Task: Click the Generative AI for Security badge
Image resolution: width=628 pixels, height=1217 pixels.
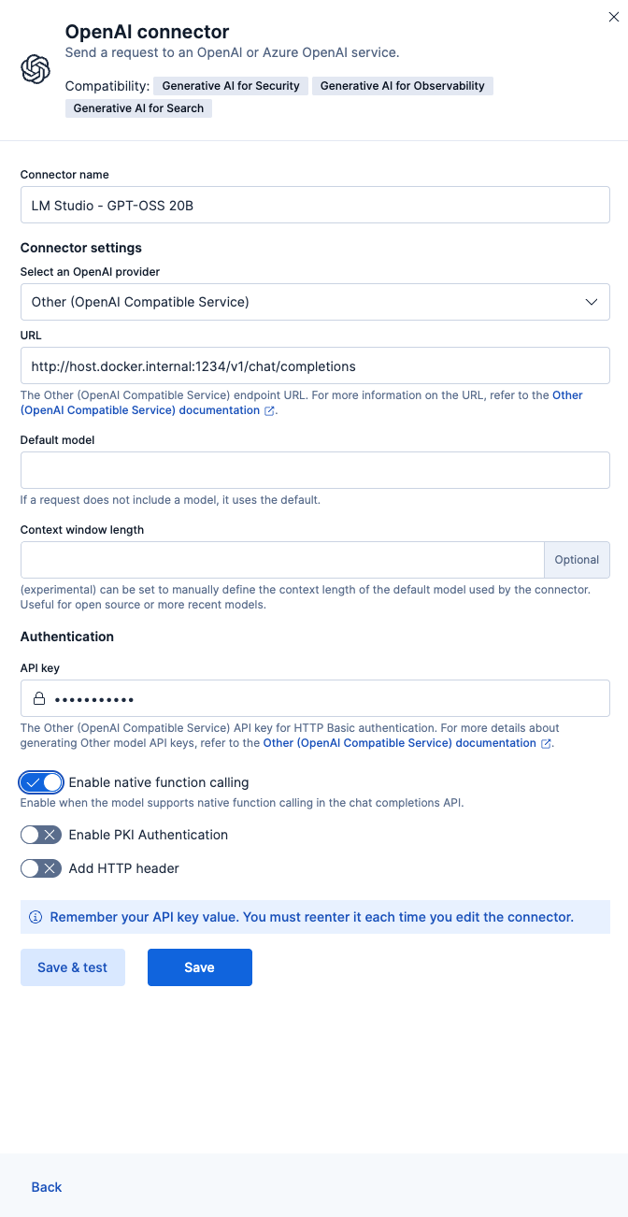Action: 231,86
